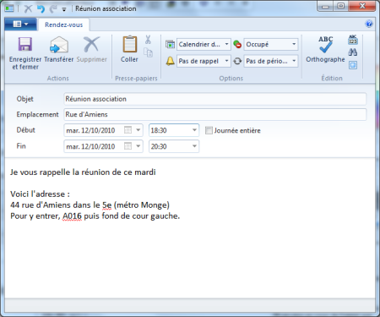Open the Début date calendar picker icon
The width and height of the screenshot is (380, 317).
point(128,130)
